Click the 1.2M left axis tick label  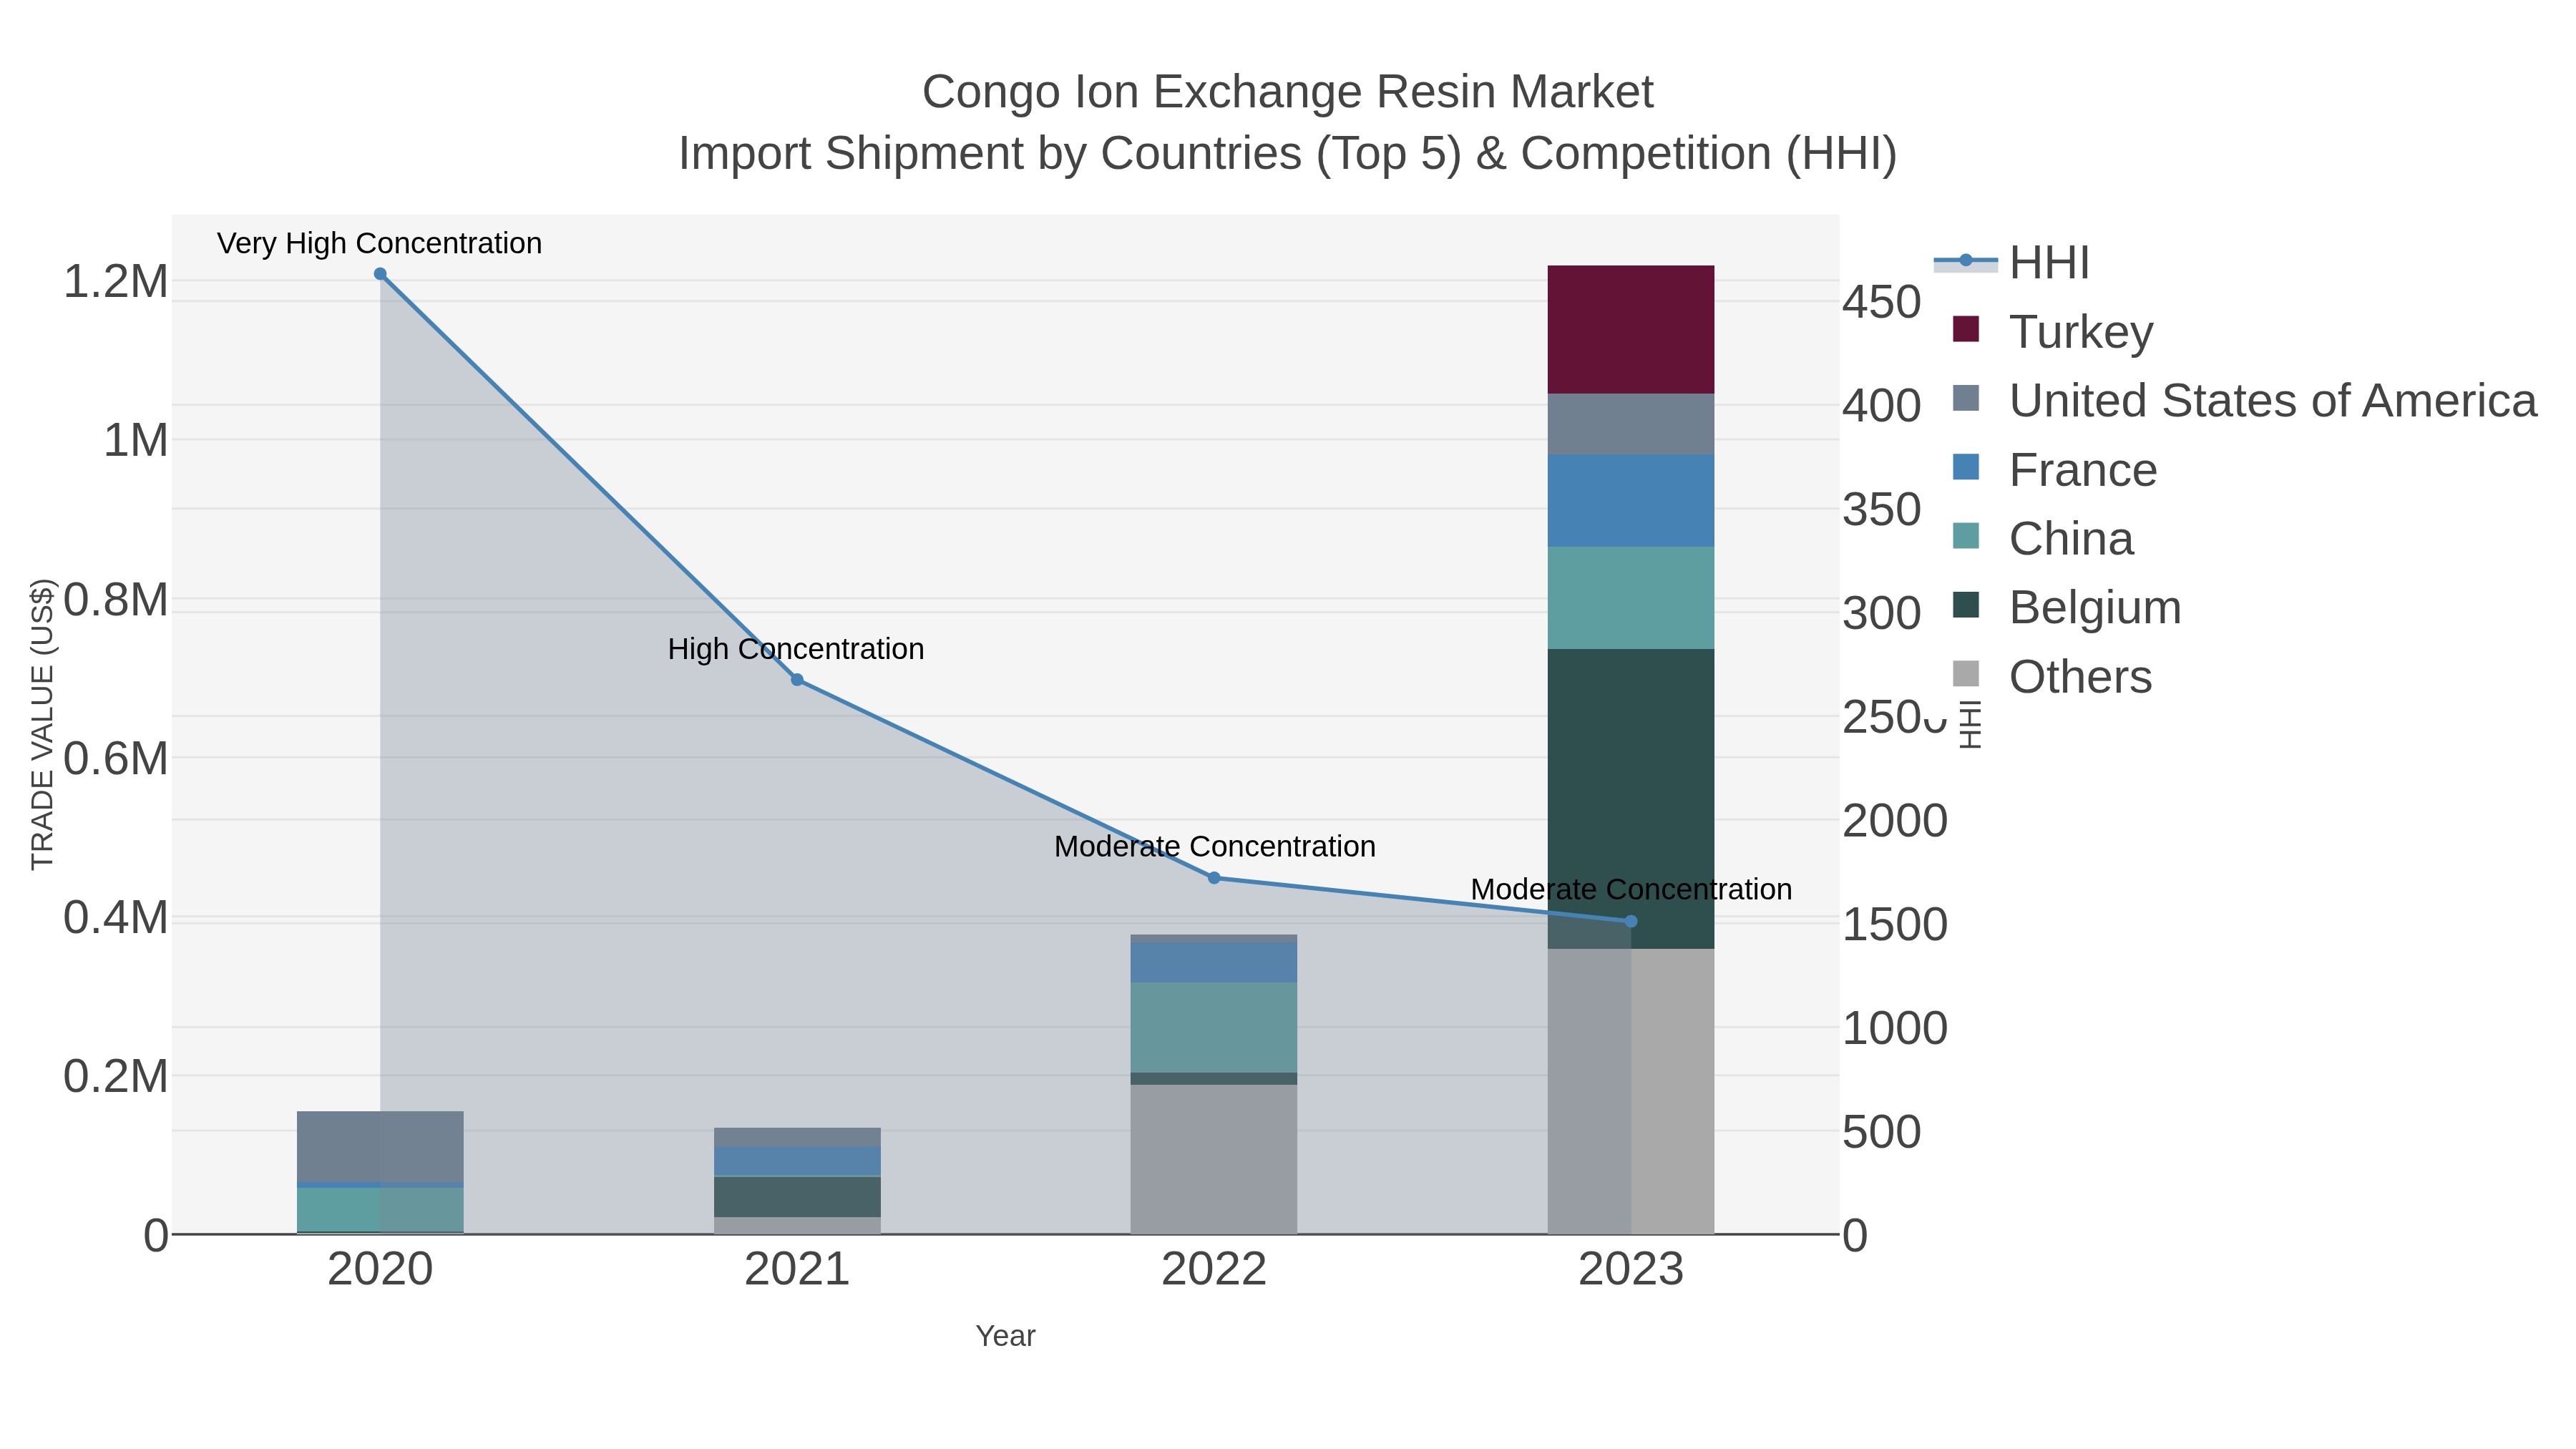pyautogui.click(x=116, y=282)
